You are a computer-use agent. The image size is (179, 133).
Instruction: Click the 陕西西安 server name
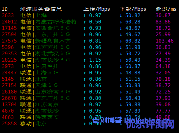pos(47,117)
